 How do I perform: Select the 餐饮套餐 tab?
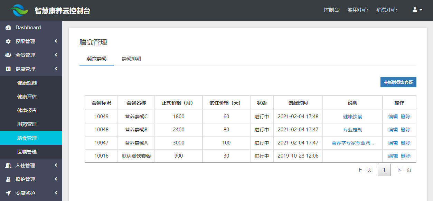(96, 59)
